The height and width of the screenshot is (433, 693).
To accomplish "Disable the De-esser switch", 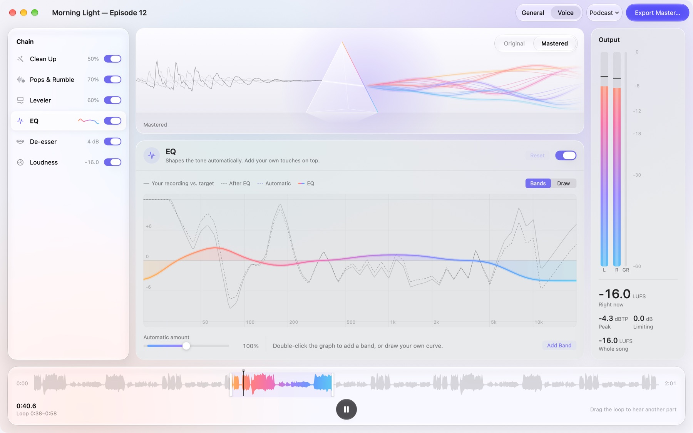I will [112, 142].
